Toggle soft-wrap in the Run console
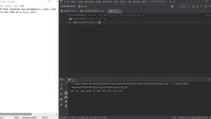Image resolution: width=211 pixels, height=119 pixels. pyautogui.click(x=66, y=93)
